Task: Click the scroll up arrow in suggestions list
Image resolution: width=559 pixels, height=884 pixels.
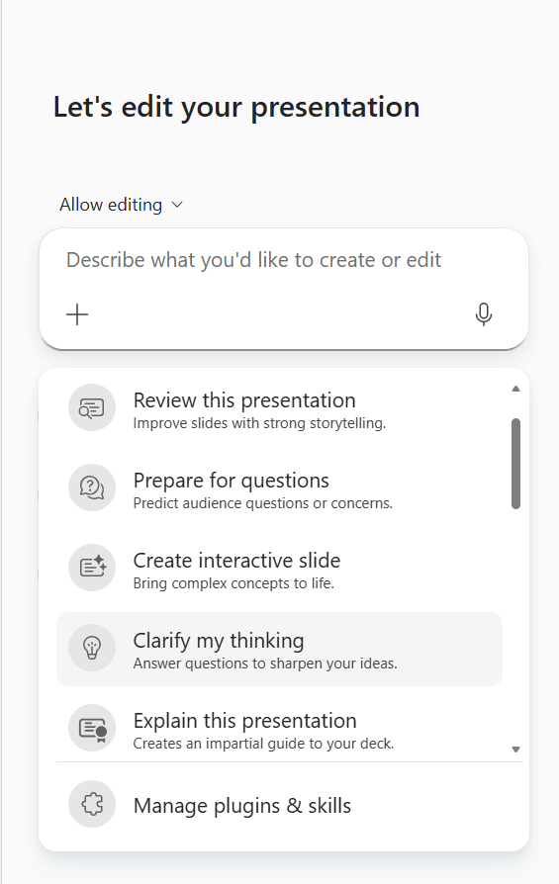Action: click(x=515, y=389)
